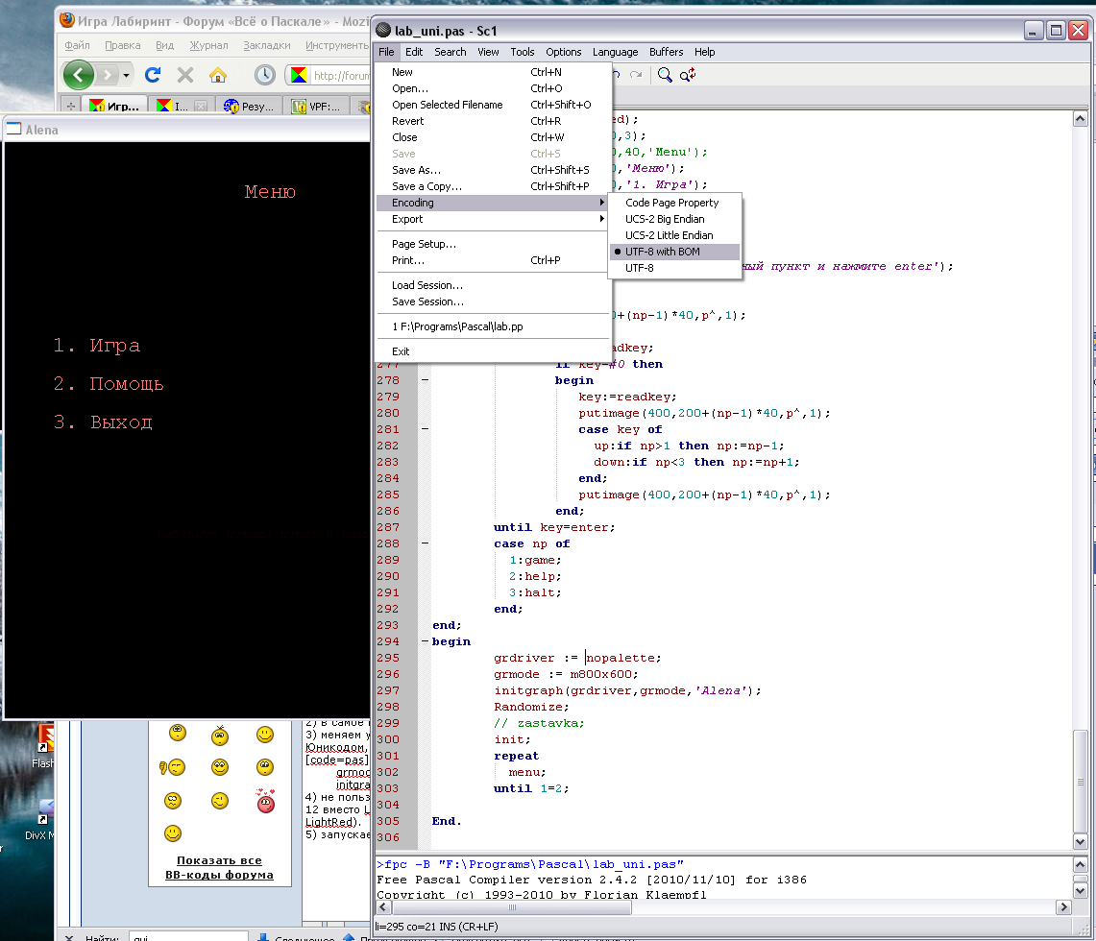Open the Language menu in SciTE
Image resolution: width=1096 pixels, height=941 pixels.
pos(615,52)
